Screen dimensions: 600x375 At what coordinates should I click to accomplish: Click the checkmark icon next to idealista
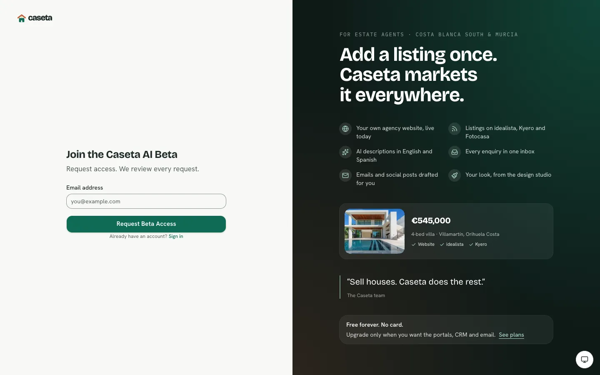point(442,245)
